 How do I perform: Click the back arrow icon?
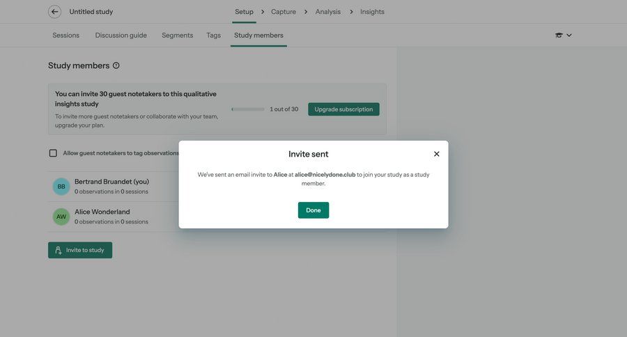coord(54,12)
